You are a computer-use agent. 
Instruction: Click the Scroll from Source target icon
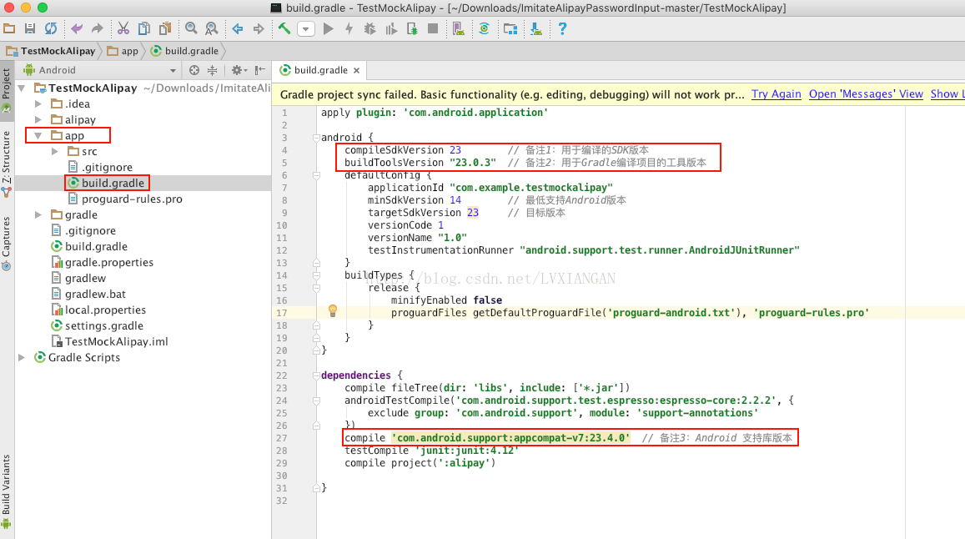coord(194,70)
